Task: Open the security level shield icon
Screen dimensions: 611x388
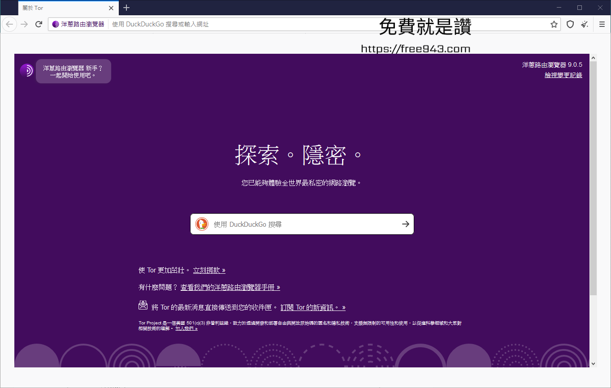Action: [x=570, y=24]
